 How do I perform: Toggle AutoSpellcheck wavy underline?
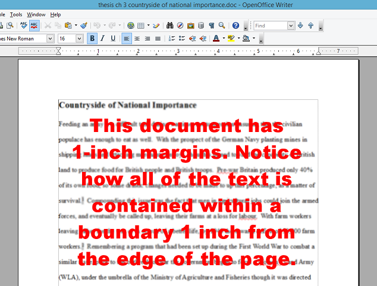[34, 25]
